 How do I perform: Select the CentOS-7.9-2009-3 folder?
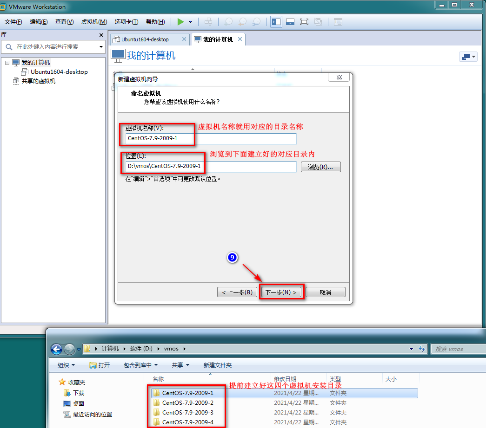pyautogui.click(x=187, y=412)
